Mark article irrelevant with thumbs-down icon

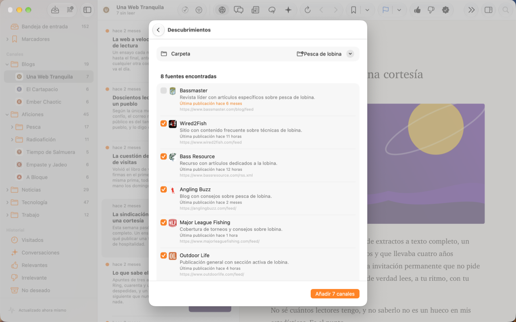tap(431, 10)
